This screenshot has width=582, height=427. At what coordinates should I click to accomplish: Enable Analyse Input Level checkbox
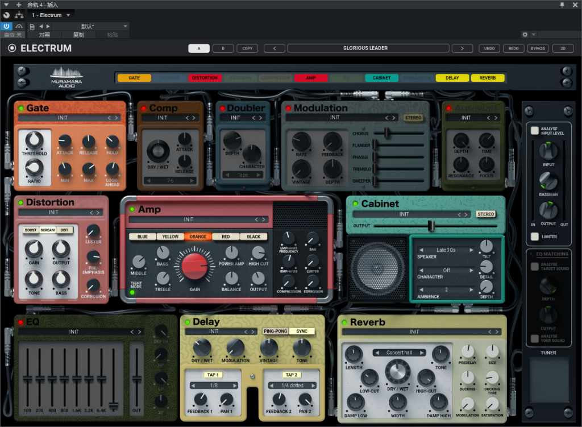click(x=534, y=130)
